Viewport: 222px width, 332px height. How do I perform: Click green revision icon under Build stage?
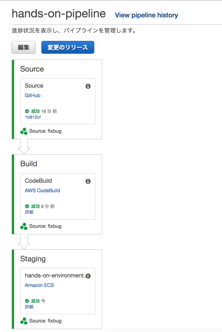click(x=24, y=226)
